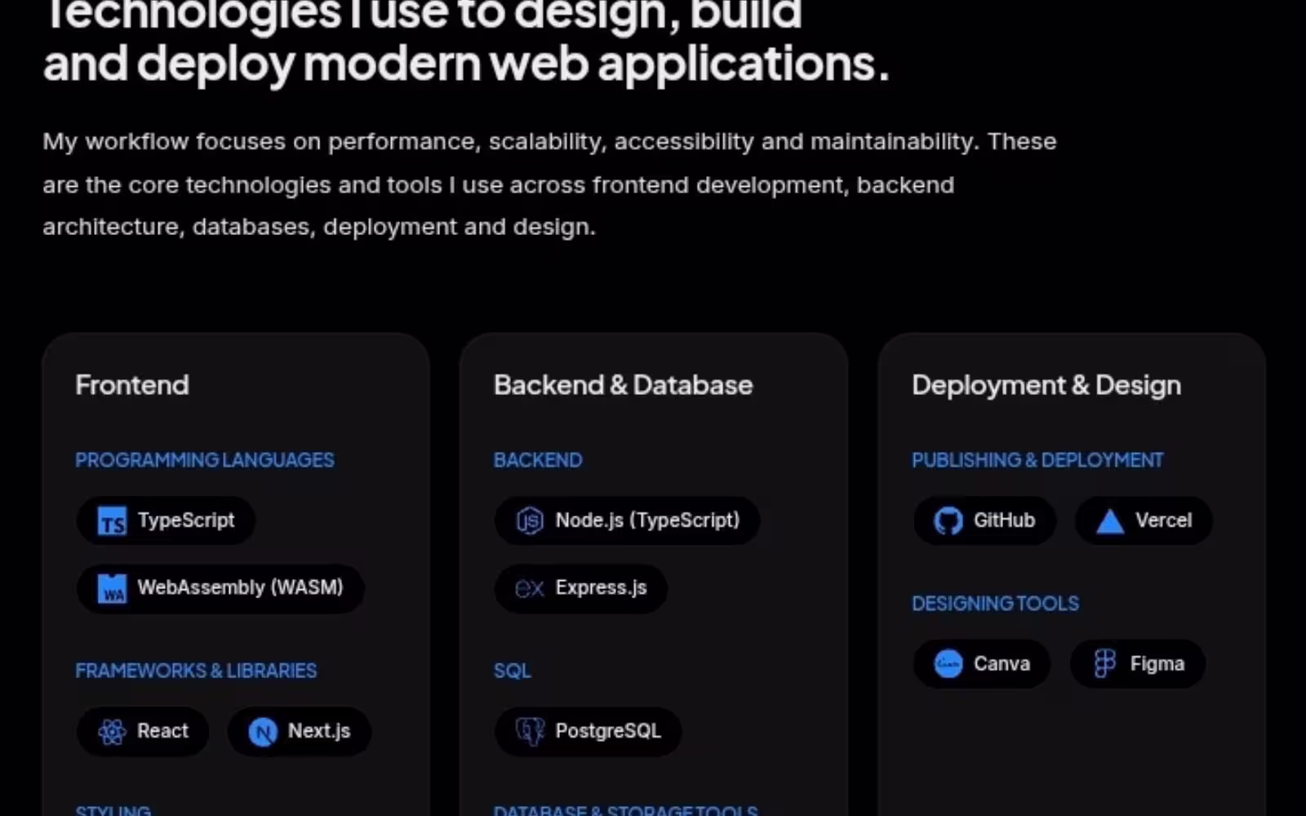Click the Figma logo icon
Viewport: 1306px width, 816px height.
(1104, 664)
